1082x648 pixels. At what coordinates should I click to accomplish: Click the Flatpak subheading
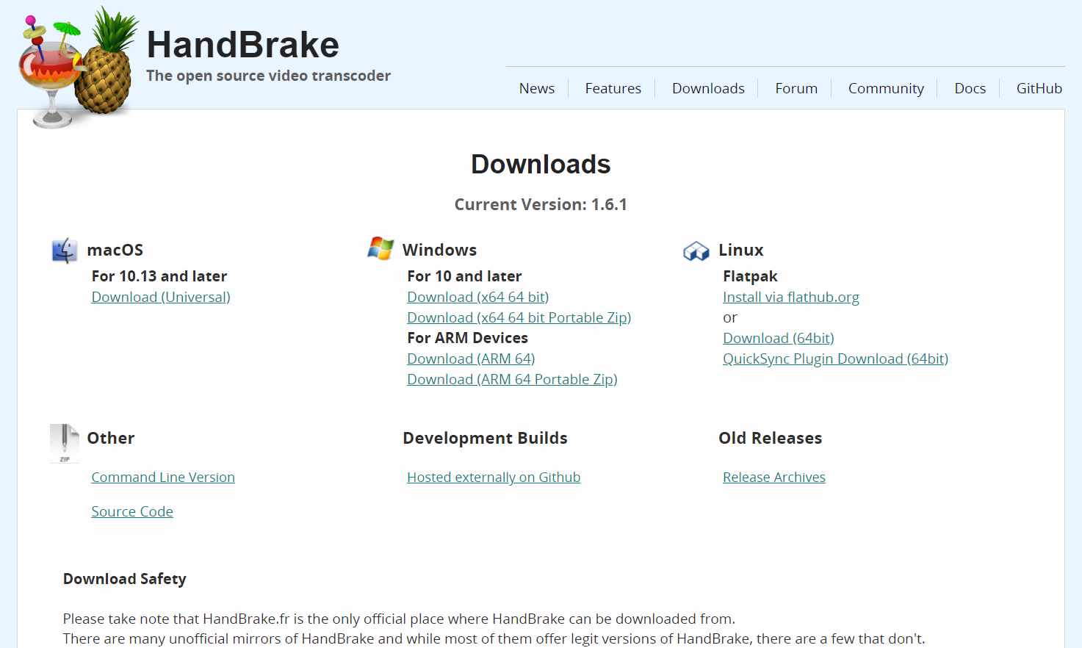pyautogui.click(x=750, y=276)
